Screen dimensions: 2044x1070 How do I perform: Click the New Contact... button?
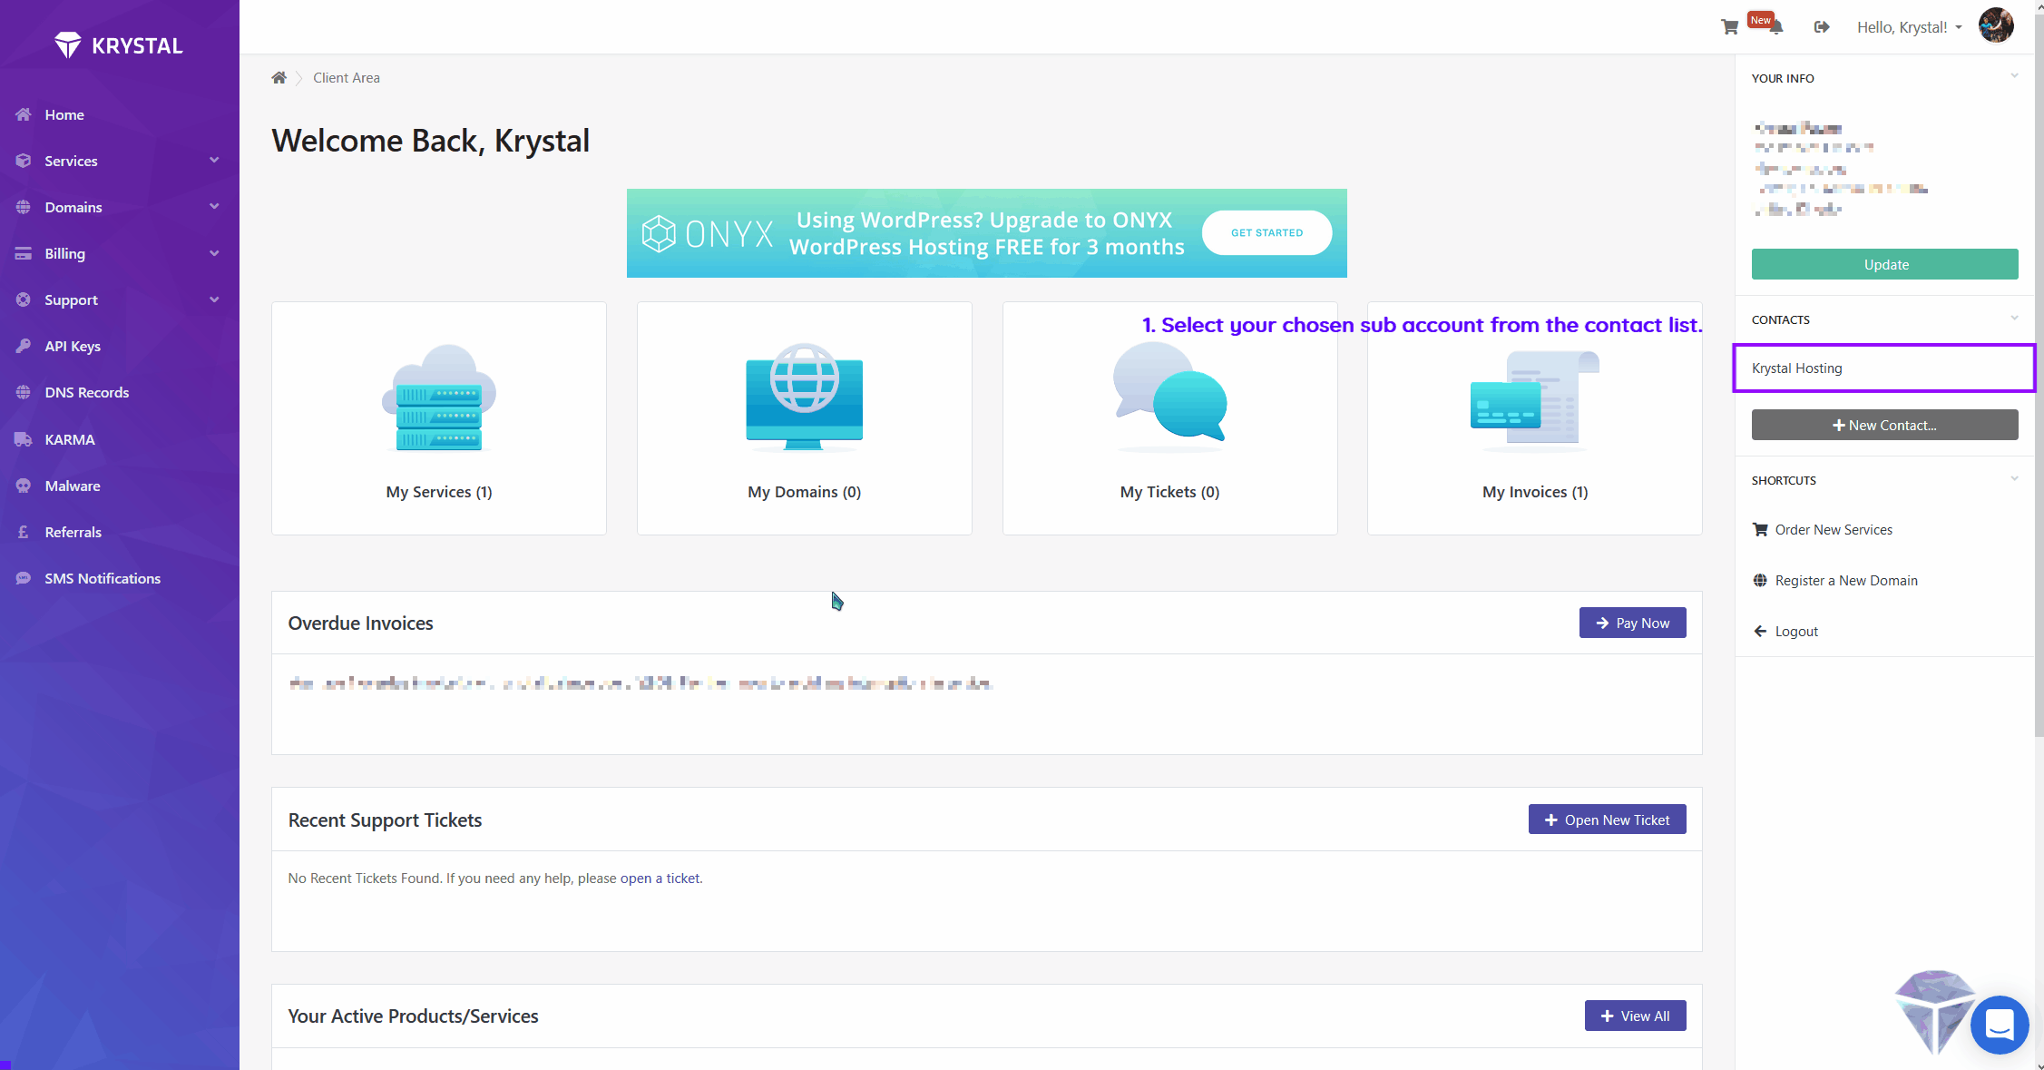tap(1884, 425)
